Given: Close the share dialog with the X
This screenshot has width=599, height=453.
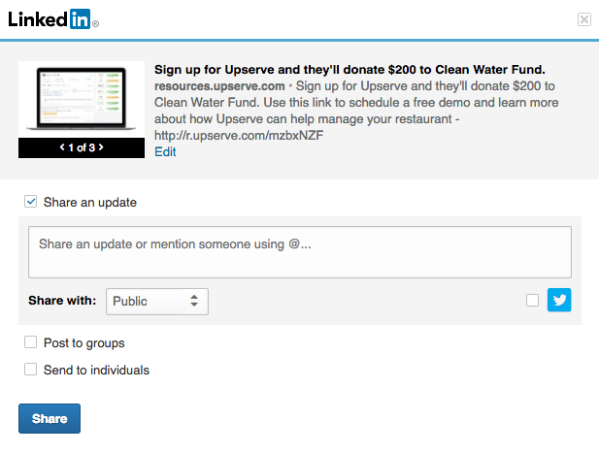Looking at the screenshot, I should click(x=583, y=18).
